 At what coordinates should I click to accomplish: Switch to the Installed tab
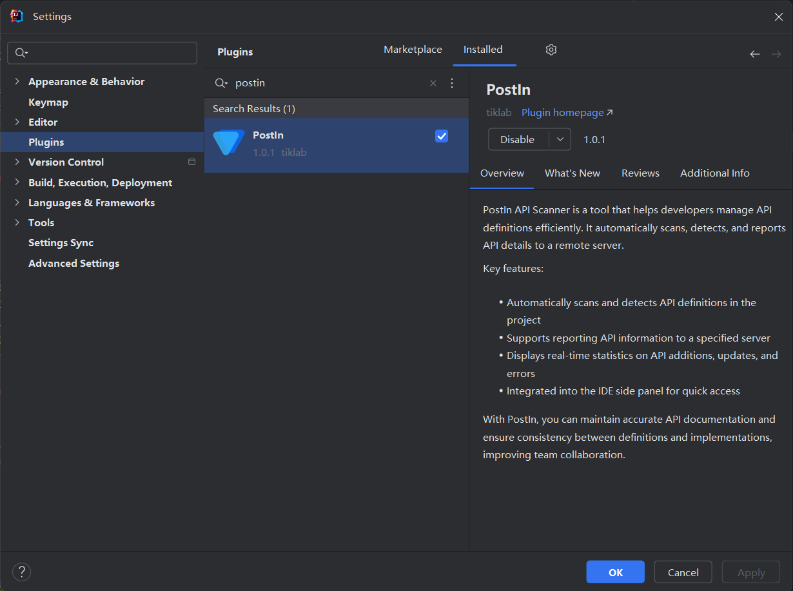483,50
